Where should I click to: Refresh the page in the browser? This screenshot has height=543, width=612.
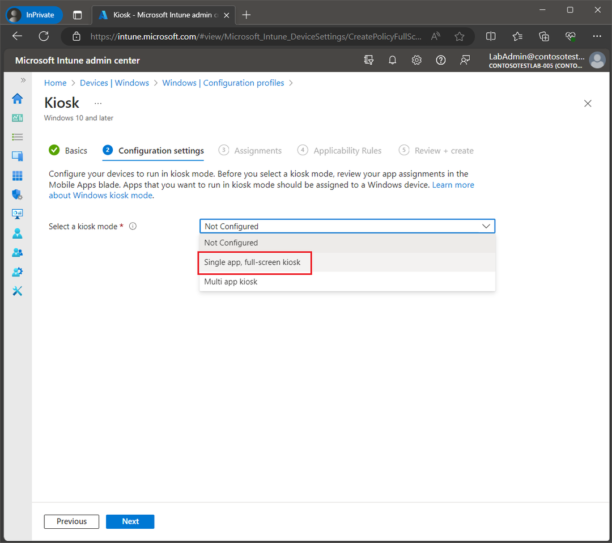[x=44, y=36]
